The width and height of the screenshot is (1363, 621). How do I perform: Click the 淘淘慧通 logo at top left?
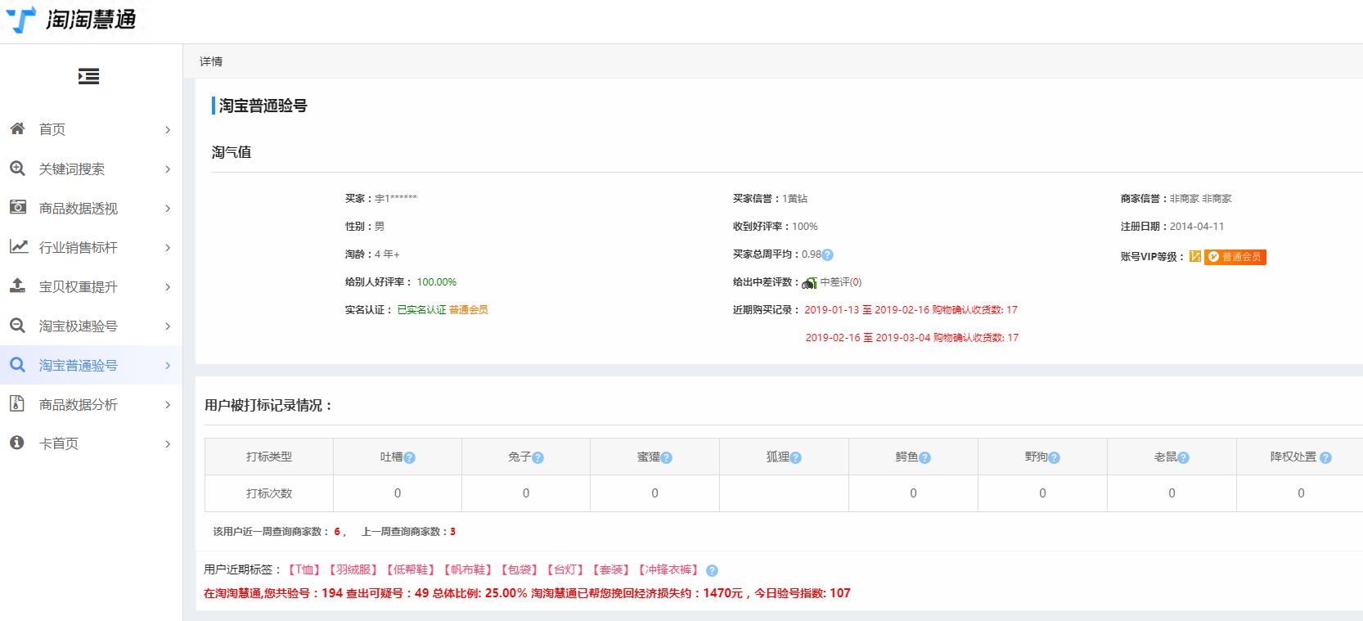72,20
